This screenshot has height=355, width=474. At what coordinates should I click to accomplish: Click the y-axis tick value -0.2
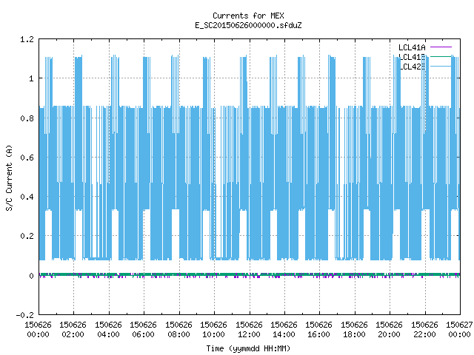[x=24, y=315]
